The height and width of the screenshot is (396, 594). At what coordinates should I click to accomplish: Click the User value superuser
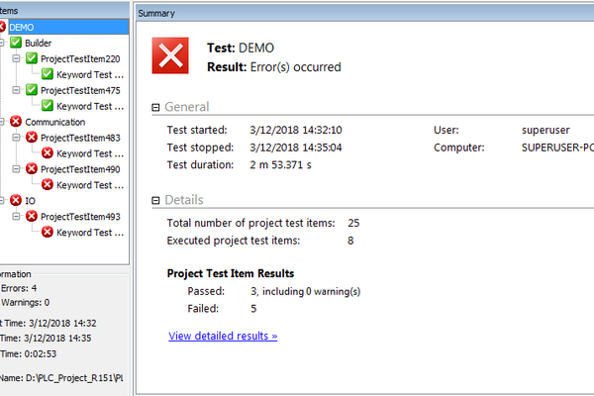[x=545, y=130]
